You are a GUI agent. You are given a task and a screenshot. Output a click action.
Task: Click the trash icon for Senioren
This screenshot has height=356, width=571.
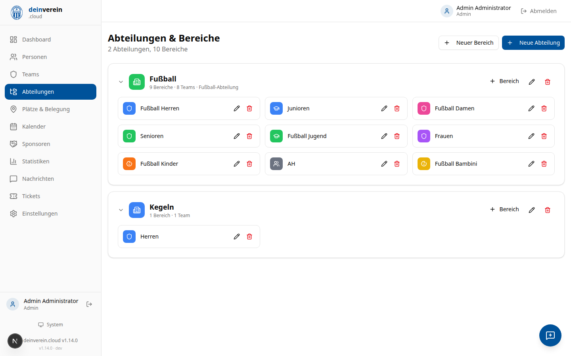point(249,136)
